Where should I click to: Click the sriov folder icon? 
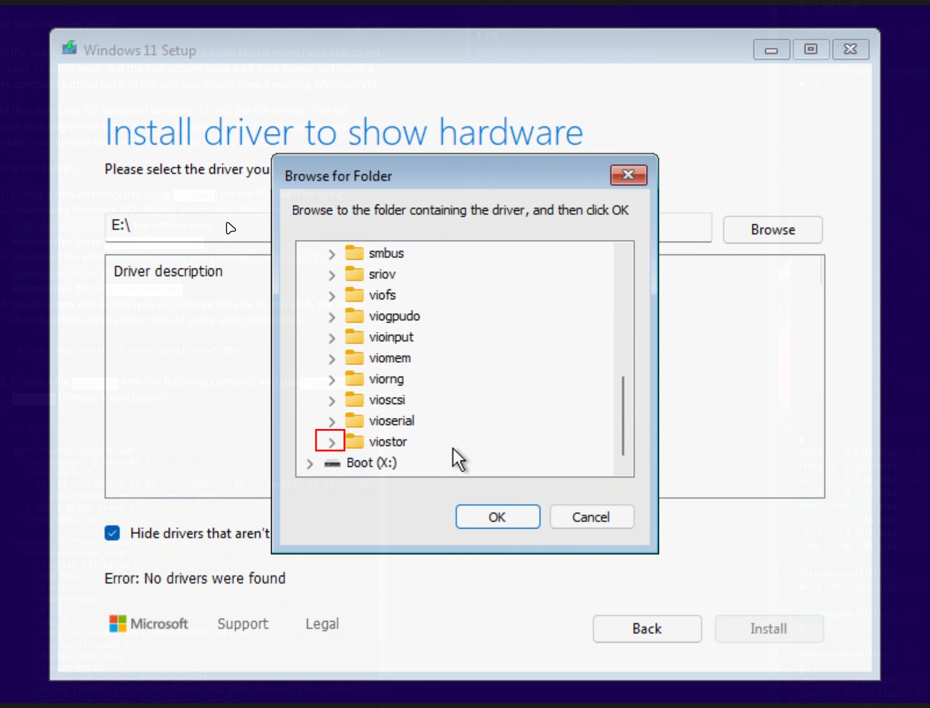(x=354, y=274)
